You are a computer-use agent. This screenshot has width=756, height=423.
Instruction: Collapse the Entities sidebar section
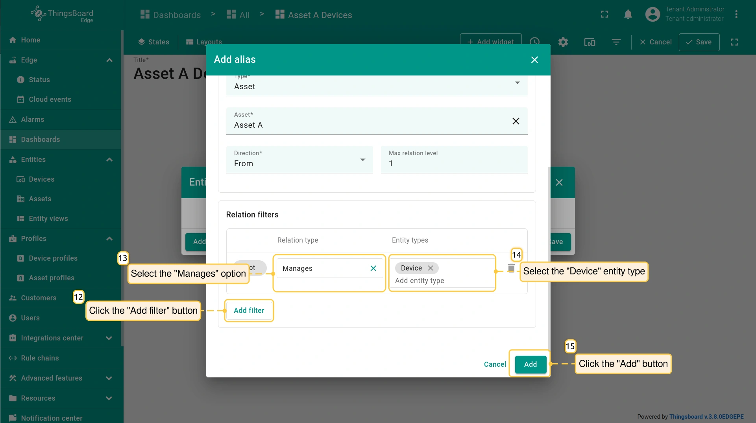click(109, 160)
